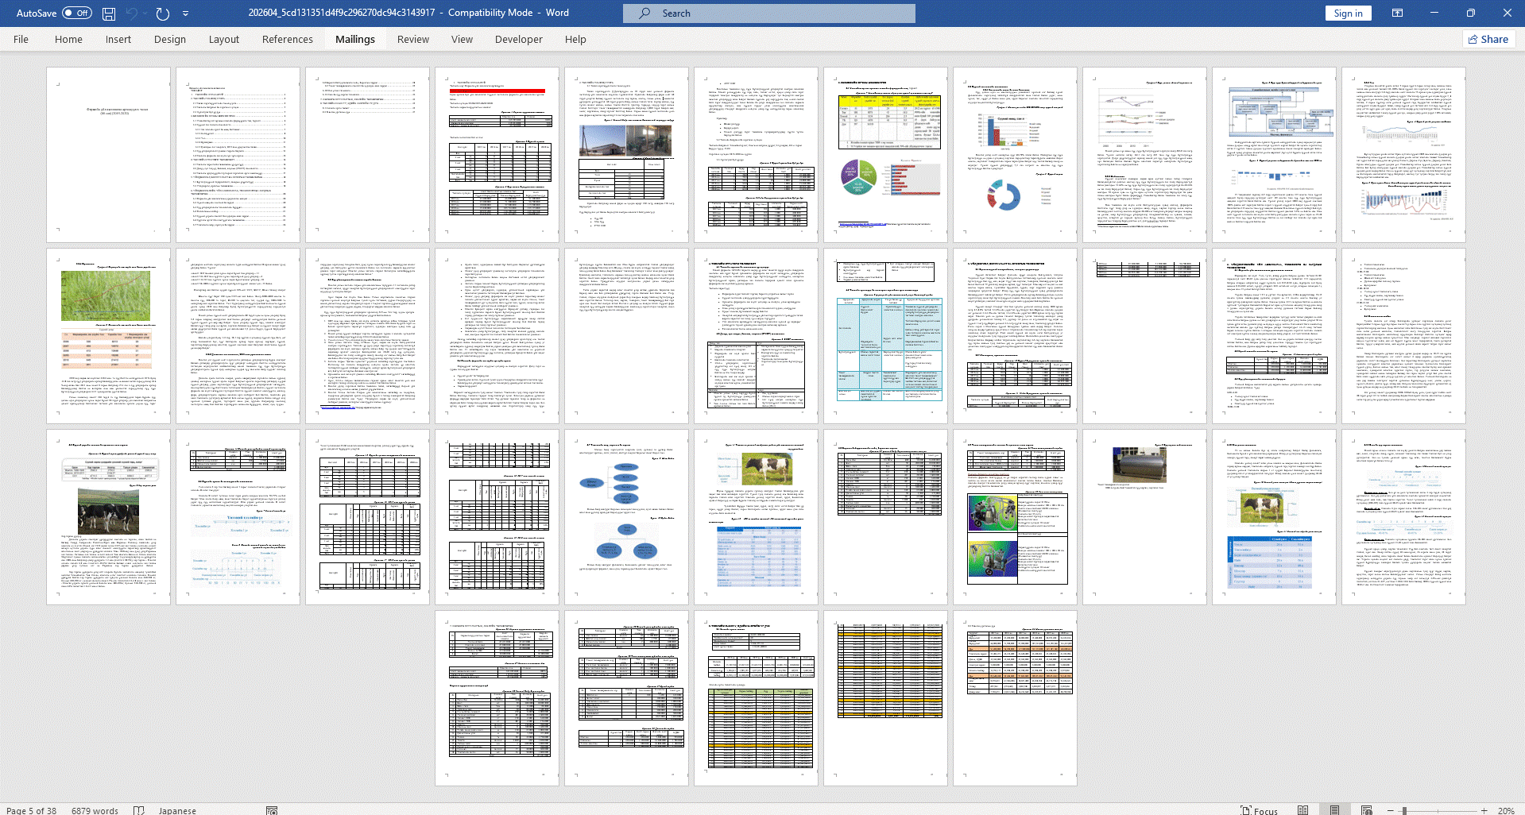Click the spelling proofing book icon

(x=139, y=810)
